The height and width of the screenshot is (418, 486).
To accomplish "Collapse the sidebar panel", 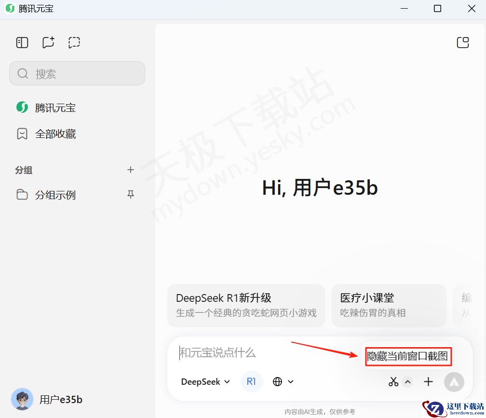I will 22,42.
